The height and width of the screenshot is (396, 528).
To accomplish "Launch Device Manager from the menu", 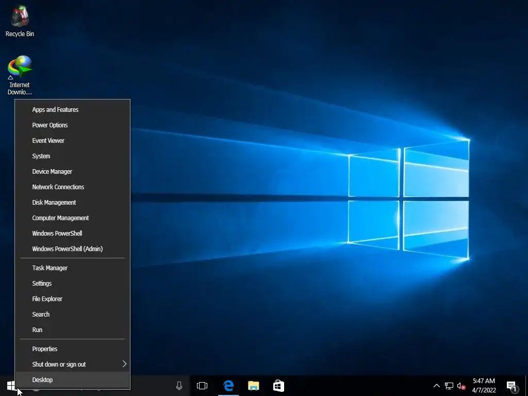I will click(x=72, y=171).
